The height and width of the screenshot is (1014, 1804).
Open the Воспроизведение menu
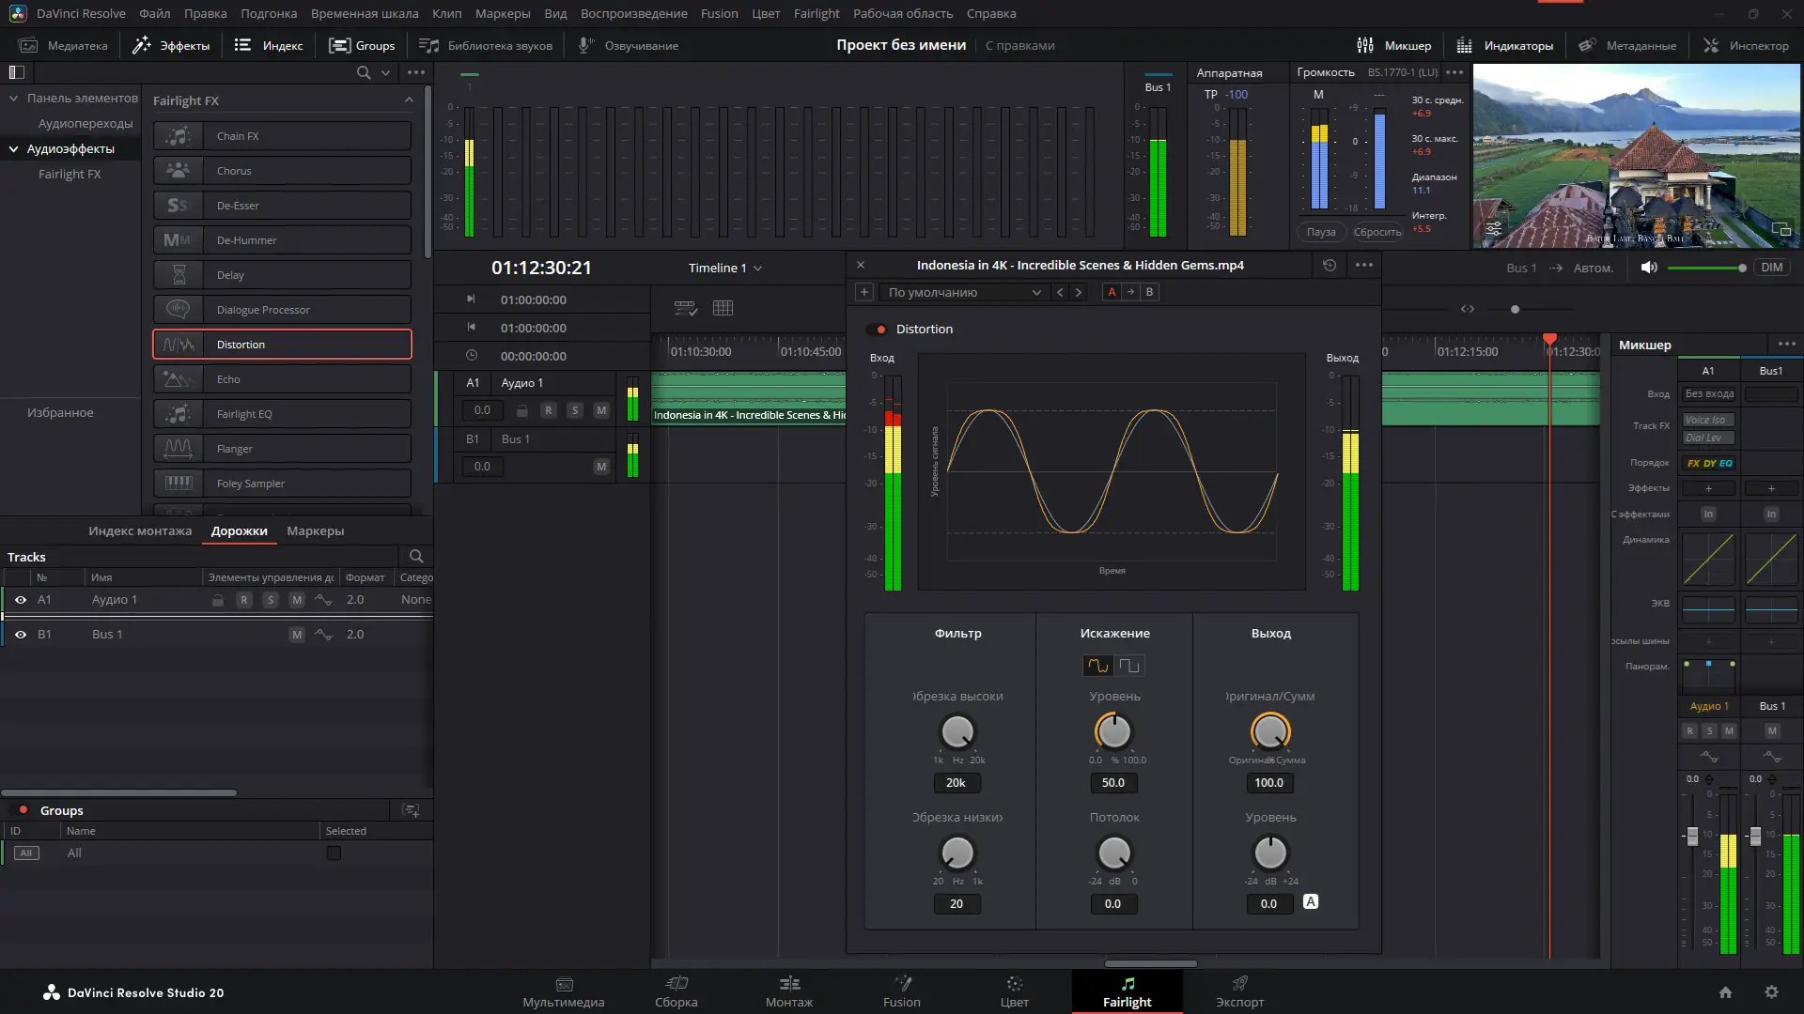pos(634,13)
